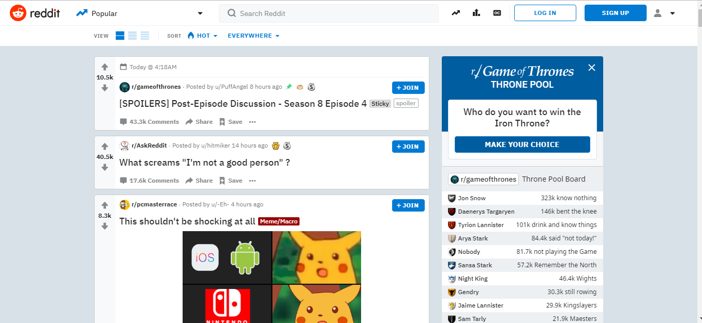
Task: Open r/gameofthrones link on Throne Pool Board
Action: 484,179
